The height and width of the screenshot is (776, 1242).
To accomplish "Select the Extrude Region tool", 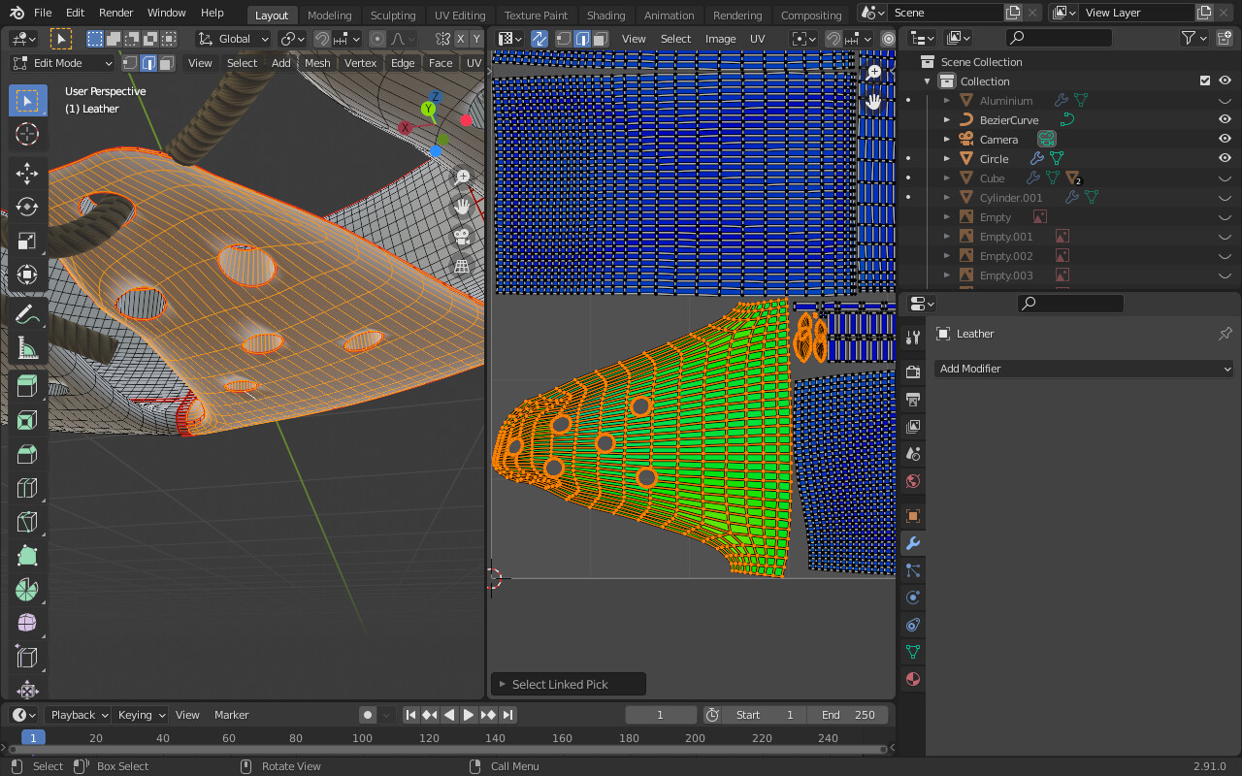I will 27,387.
